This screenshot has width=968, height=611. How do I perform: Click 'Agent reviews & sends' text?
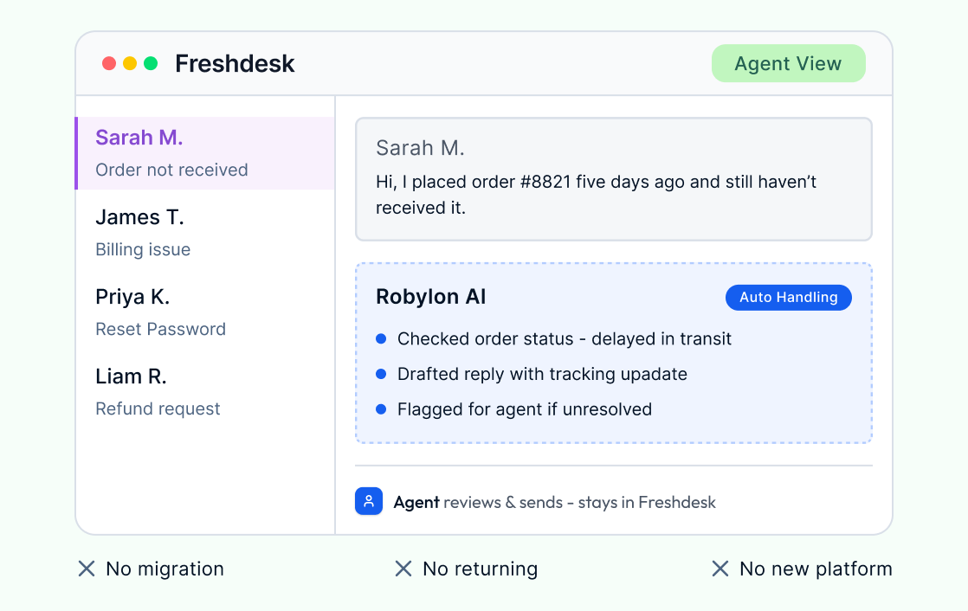479,502
